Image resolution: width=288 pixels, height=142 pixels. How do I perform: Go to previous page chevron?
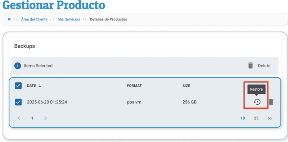pyautogui.click(x=19, y=118)
